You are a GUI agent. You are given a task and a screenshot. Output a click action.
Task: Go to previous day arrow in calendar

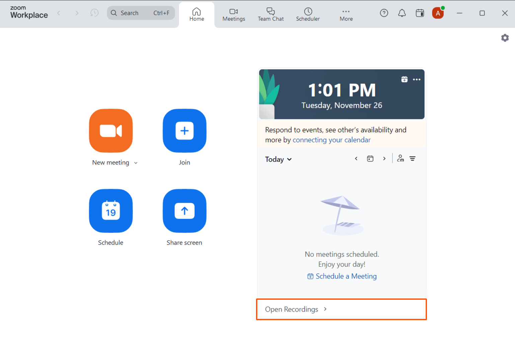(356, 159)
